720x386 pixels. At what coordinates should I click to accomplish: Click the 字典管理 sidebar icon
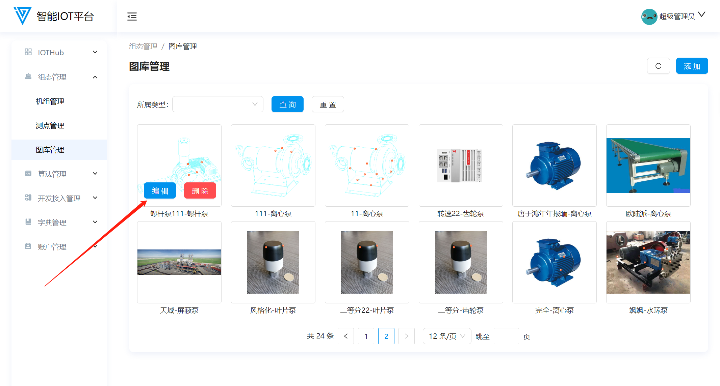(x=28, y=222)
